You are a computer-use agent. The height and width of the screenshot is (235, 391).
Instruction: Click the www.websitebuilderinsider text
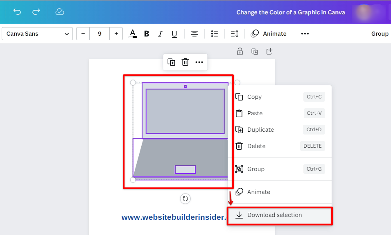click(174, 217)
